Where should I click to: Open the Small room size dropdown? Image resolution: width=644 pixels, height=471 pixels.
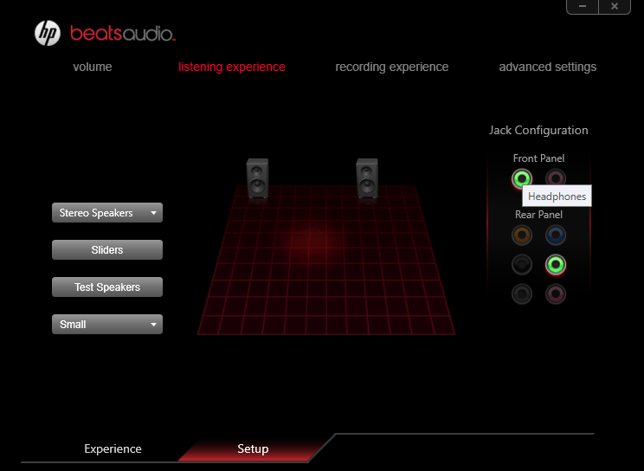pyautogui.click(x=107, y=325)
